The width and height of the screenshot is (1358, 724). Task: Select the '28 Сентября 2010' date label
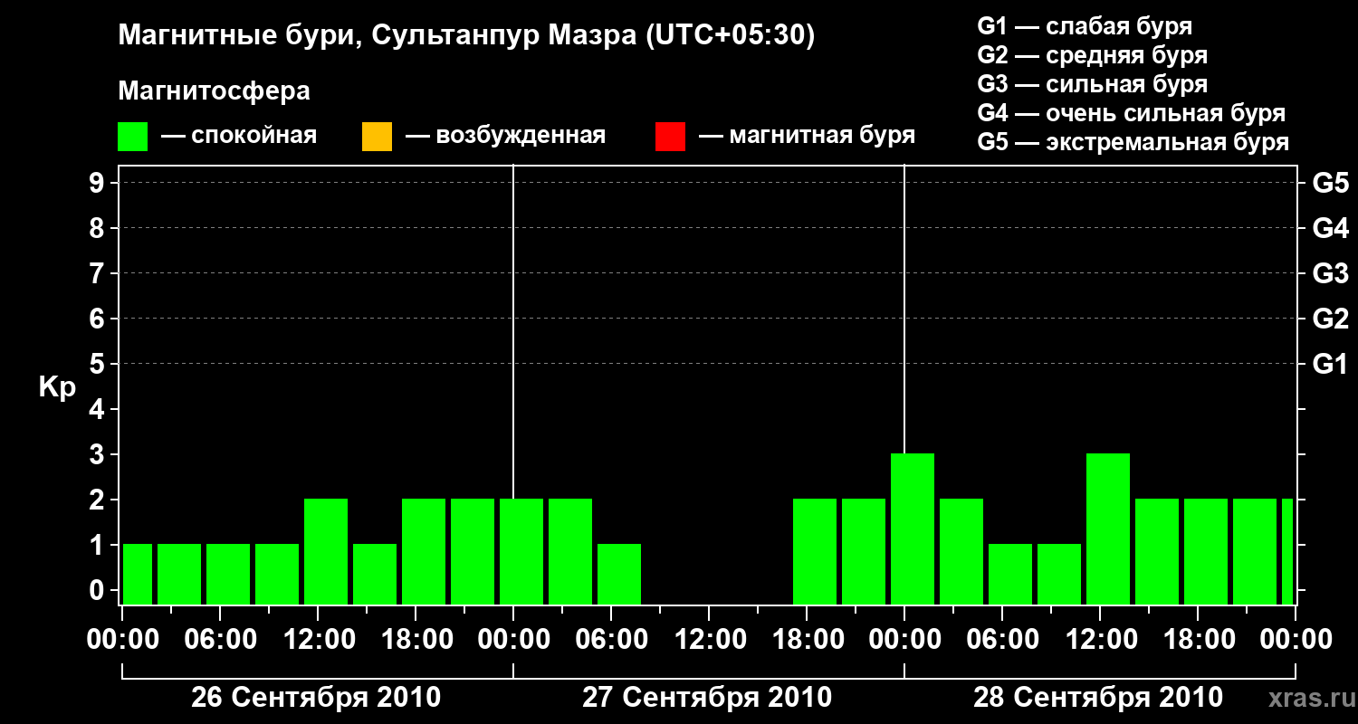coord(1098,698)
